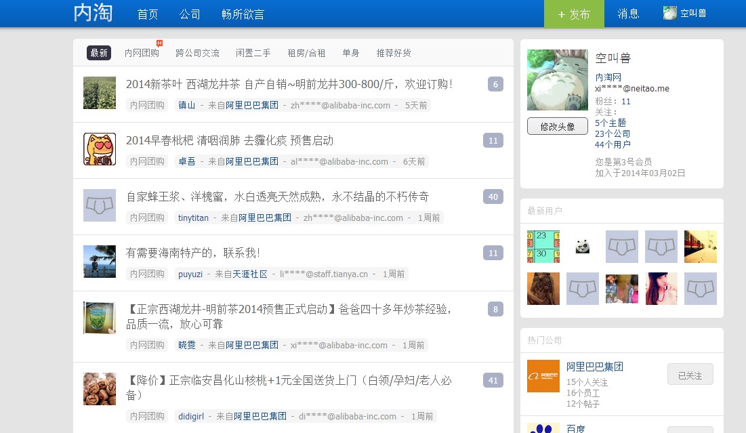Click reply count badge 41
This screenshot has width=746, height=433.
coord(493,380)
